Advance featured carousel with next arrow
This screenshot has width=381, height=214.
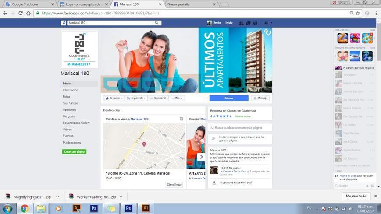point(201,157)
